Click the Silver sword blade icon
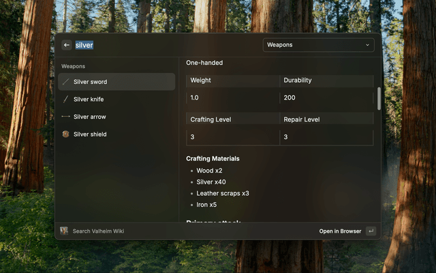Image resolution: width=436 pixels, height=273 pixels. pyautogui.click(x=66, y=82)
